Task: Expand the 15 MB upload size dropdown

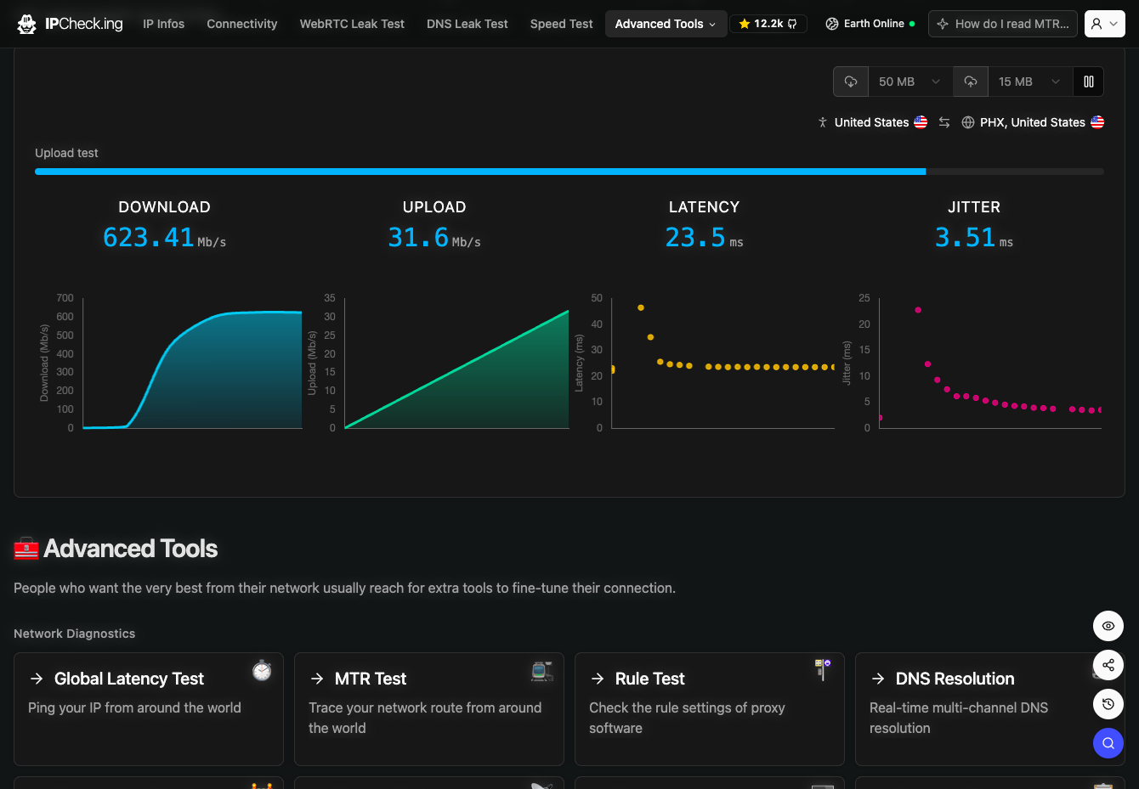Action: (1030, 82)
